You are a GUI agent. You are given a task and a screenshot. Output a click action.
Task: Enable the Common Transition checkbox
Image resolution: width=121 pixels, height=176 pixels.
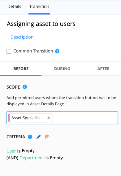click(x=9, y=51)
